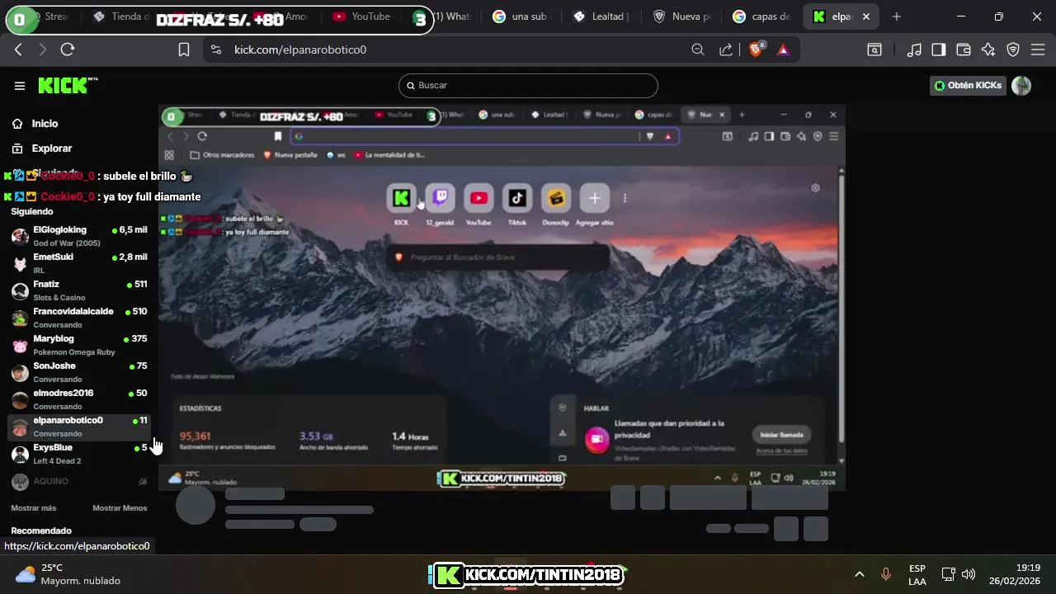
Task: Open the Maryblog channel
Action: (79, 345)
